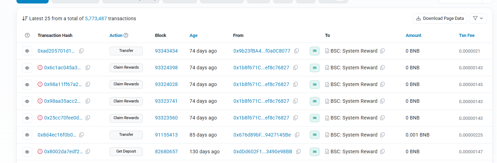Select the 130 days ago age cell
Image resolution: width=497 pixels, height=163 pixels.
click(x=204, y=152)
